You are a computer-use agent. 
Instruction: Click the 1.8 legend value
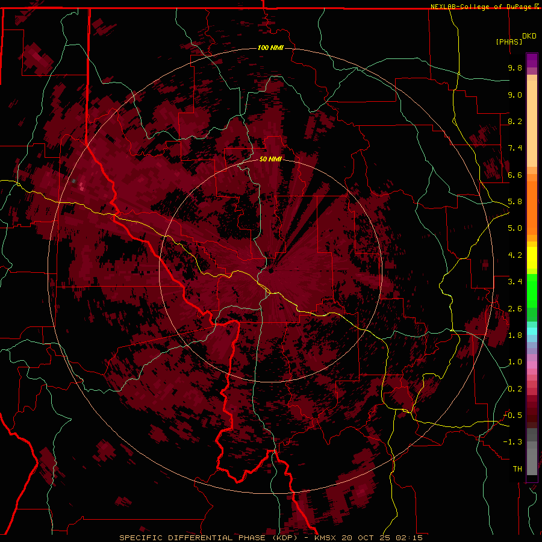pos(515,335)
